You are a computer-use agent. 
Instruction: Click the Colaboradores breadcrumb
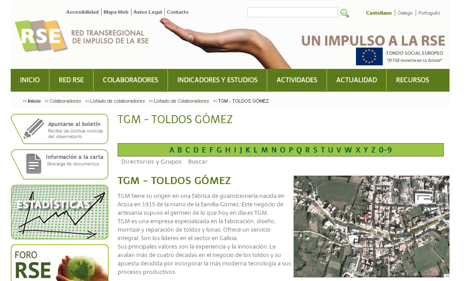pyautogui.click(x=65, y=101)
